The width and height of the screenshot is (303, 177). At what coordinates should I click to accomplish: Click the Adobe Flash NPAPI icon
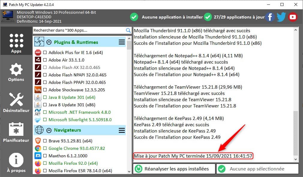tap(38, 75)
